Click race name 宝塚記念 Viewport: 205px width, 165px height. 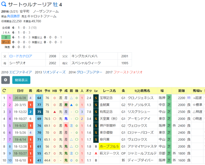pos(106,98)
